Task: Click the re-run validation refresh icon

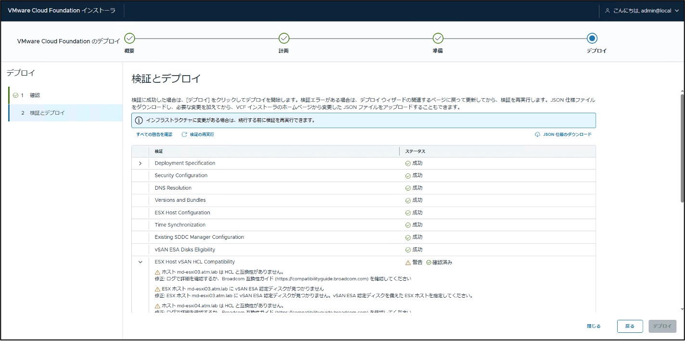Action: click(184, 134)
